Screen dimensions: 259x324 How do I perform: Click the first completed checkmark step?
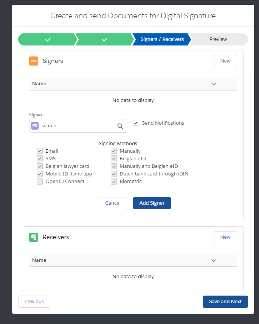(48, 39)
